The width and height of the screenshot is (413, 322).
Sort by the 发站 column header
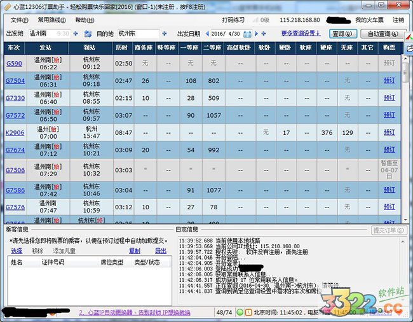(x=46, y=48)
